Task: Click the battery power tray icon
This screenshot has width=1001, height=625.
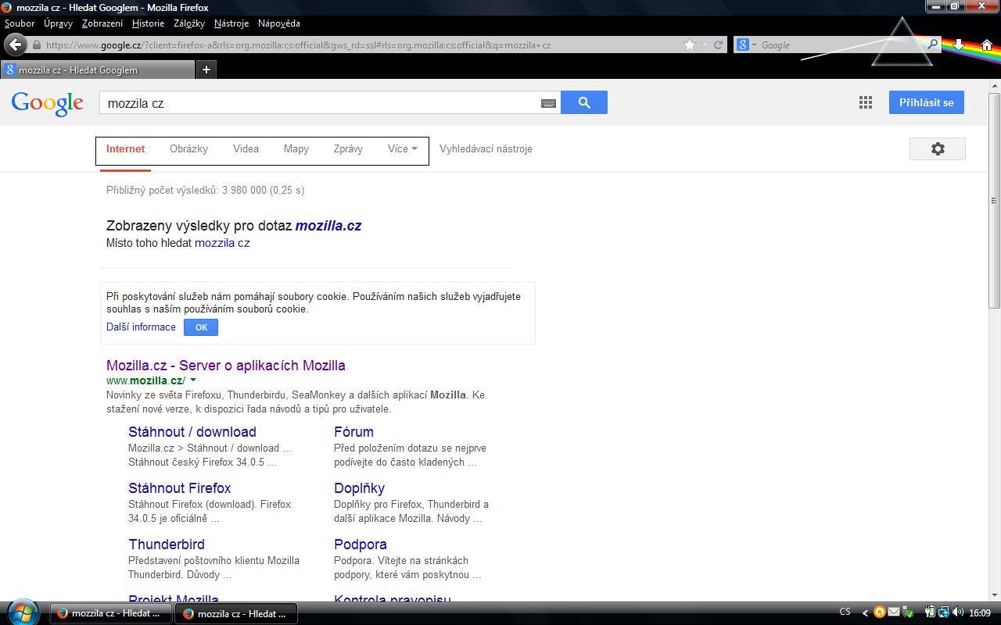Action: [930, 612]
